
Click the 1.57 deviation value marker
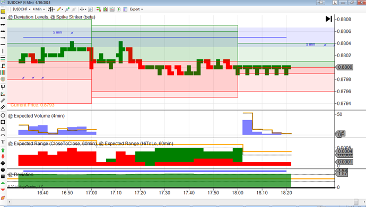click(341, 174)
